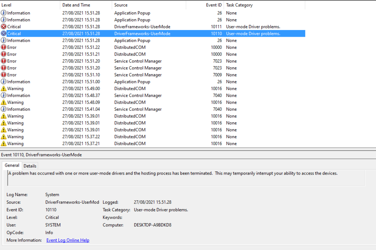Viewport: 376px width, 250px height.
Task: Click the Critical icon for event 10111
Action: pos(4,27)
